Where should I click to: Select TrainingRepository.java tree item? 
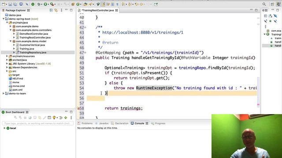pos(33,53)
